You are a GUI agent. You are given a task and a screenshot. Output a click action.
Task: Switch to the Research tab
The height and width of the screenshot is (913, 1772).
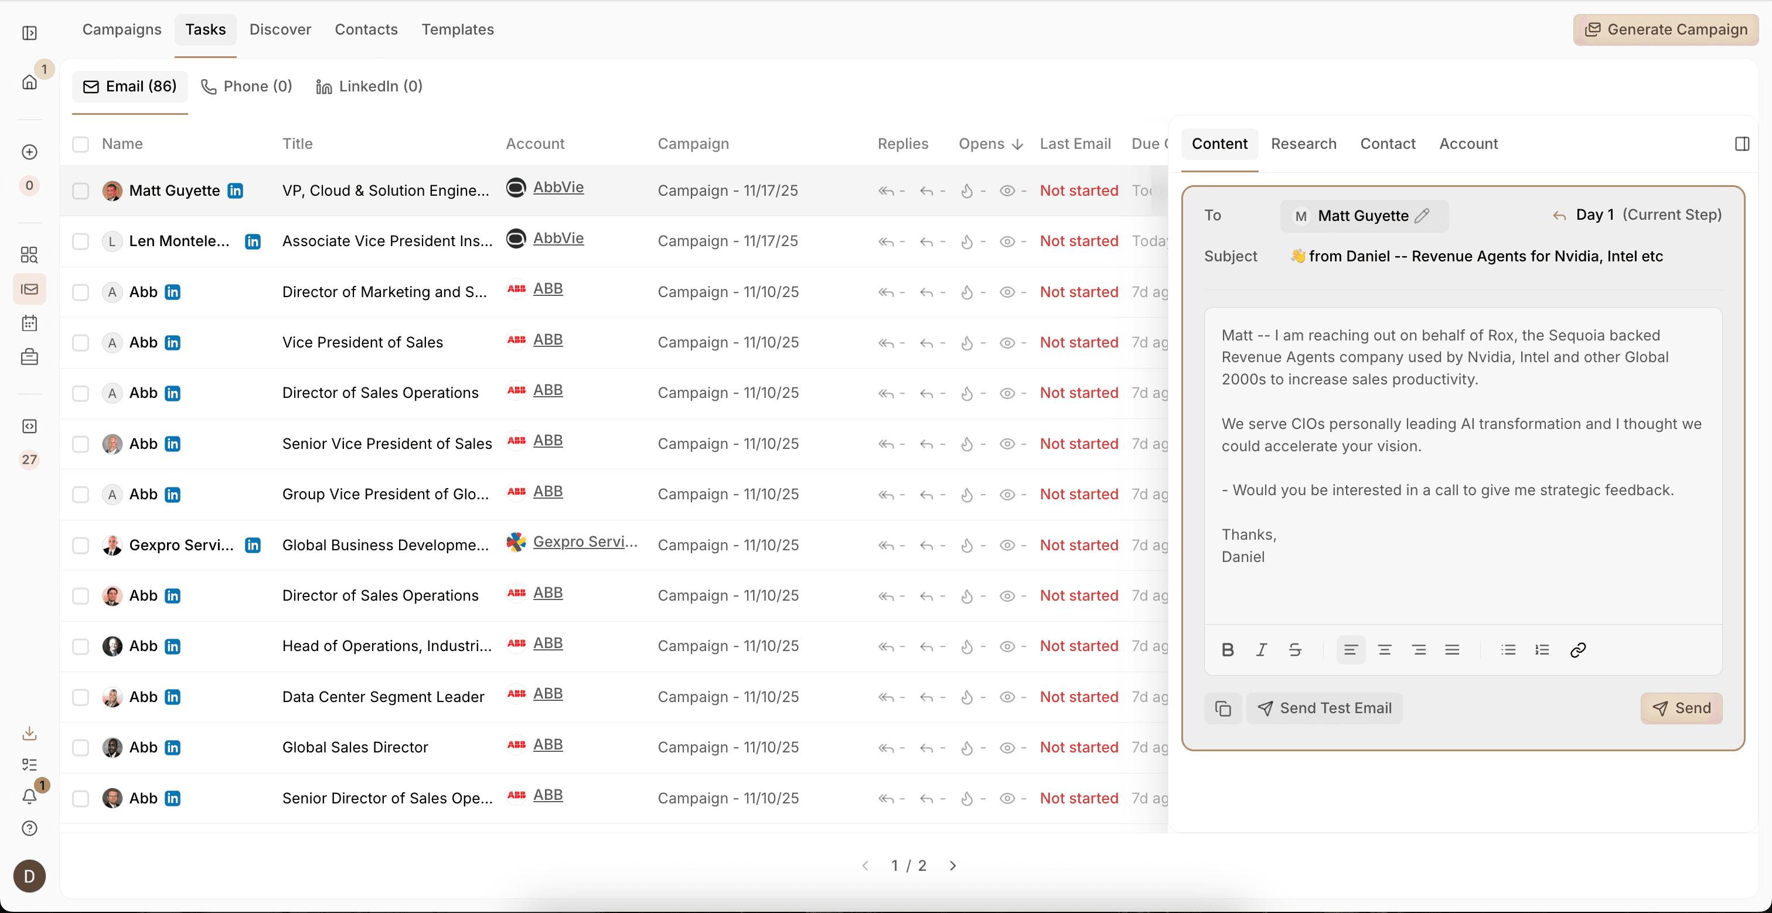click(1303, 144)
